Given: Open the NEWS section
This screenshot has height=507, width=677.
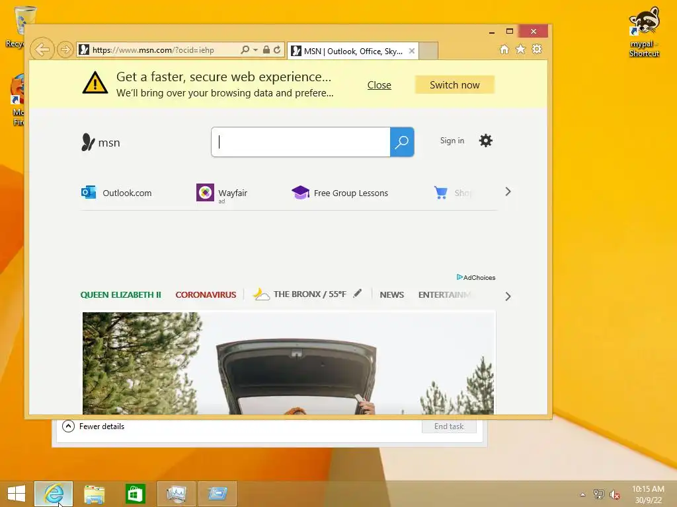Looking at the screenshot, I should pyautogui.click(x=391, y=295).
